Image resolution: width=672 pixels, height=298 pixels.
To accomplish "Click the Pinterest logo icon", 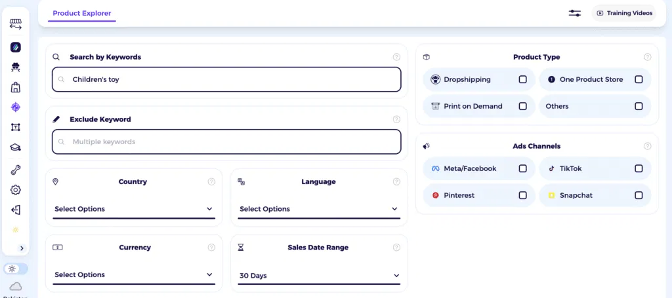I will (436, 195).
